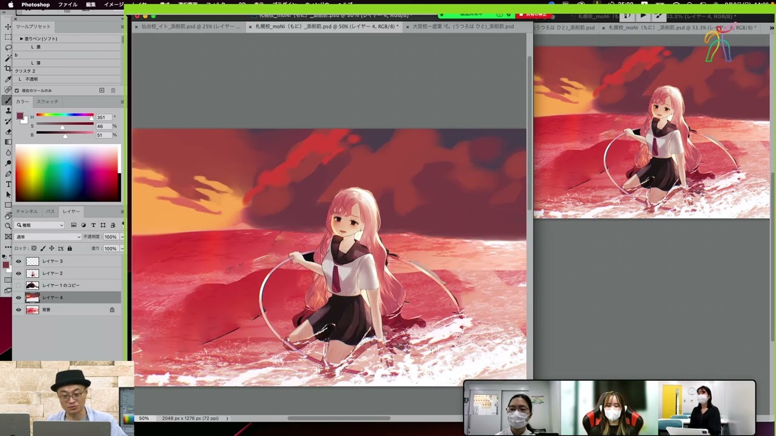Create a new tool preset
The image size is (776, 436).
pos(102,90)
